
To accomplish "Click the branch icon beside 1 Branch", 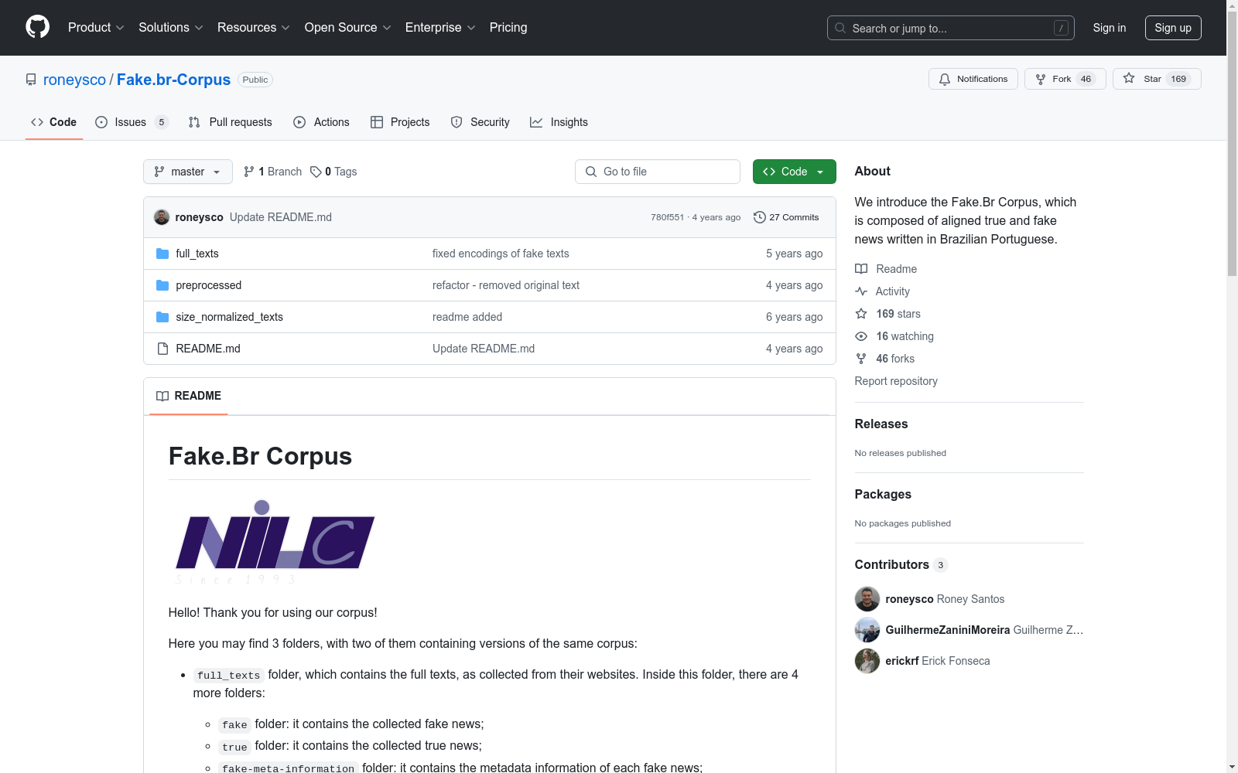I will (x=249, y=172).
